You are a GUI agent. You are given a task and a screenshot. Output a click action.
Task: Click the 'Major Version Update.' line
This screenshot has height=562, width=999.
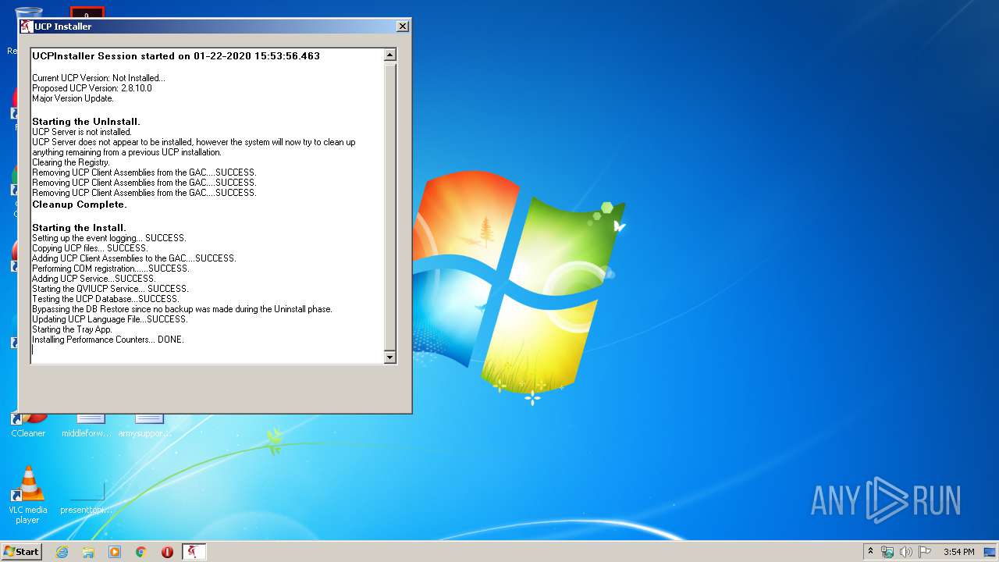73,98
